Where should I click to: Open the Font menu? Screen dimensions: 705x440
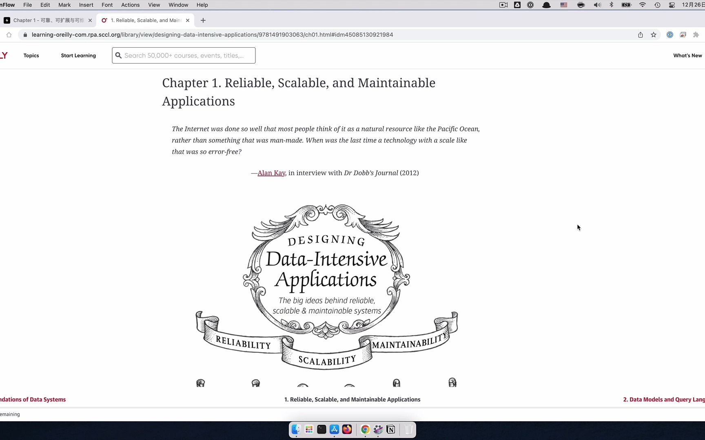tap(107, 5)
